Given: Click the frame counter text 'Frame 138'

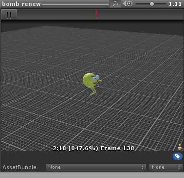Looking at the screenshot, I should pos(117,148).
